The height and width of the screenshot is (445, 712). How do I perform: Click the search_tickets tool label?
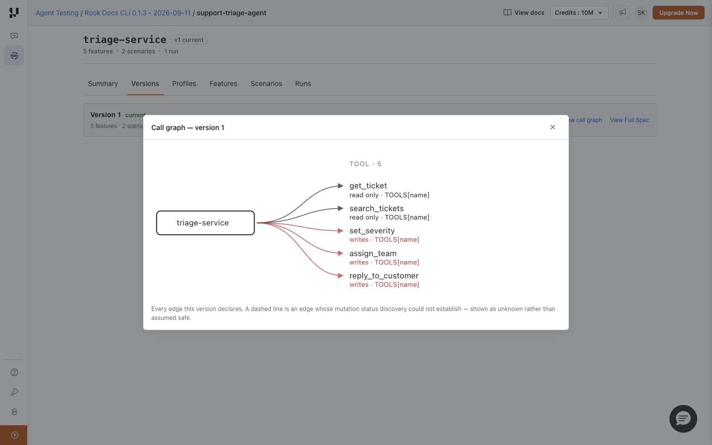(x=377, y=209)
